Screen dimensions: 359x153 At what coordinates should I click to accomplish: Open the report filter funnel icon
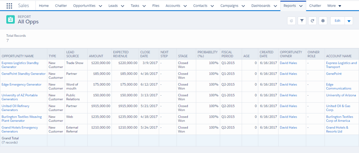[301, 21]
